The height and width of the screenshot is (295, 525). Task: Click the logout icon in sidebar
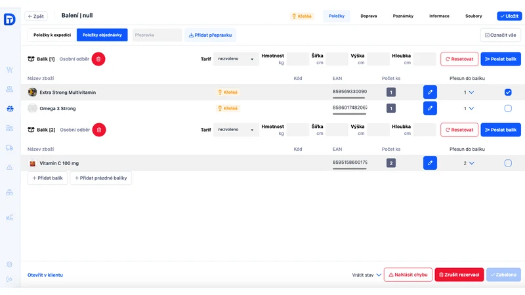9,279
